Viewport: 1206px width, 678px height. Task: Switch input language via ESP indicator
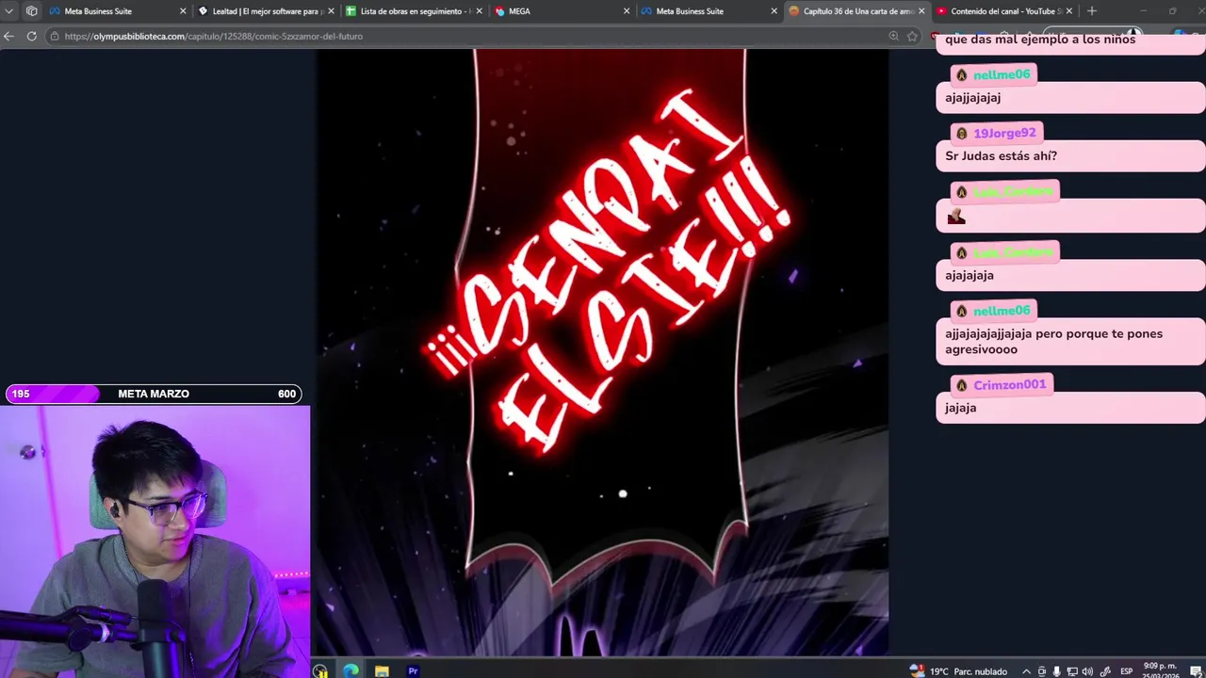(x=1126, y=671)
